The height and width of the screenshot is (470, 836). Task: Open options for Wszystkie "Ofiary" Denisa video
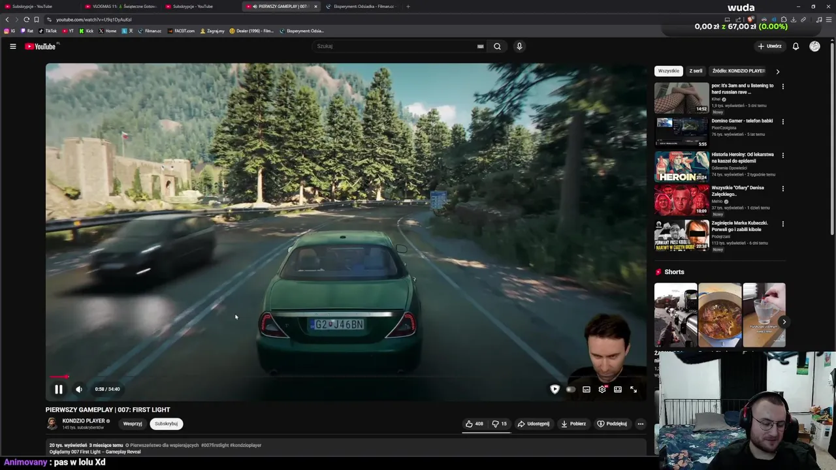[783, 189]
